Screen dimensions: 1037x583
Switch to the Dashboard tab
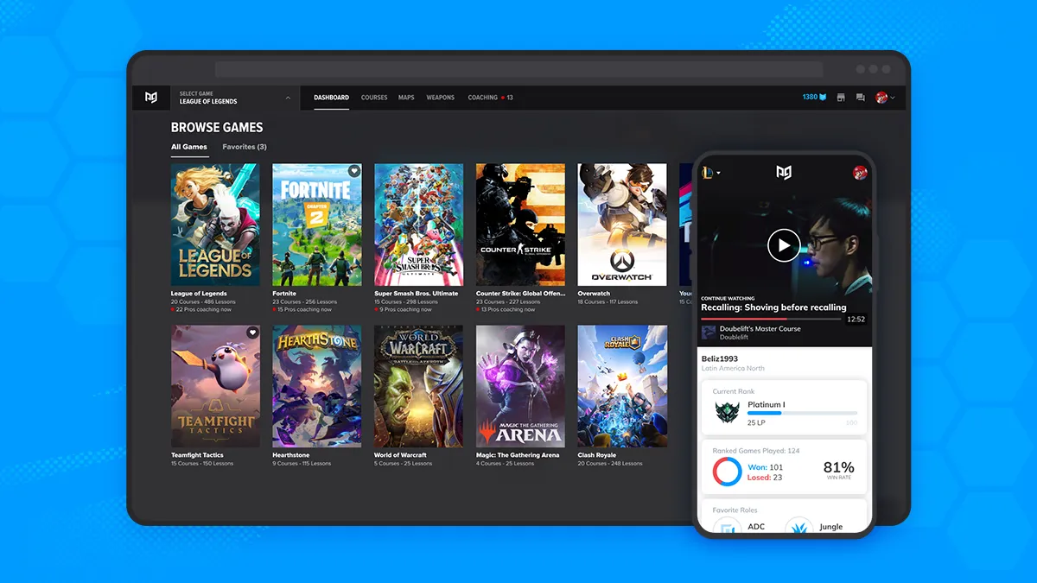(x=332, y=98)
